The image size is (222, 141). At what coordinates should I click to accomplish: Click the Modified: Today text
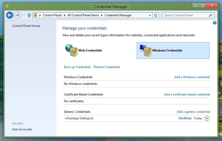(x=190, y=118)
